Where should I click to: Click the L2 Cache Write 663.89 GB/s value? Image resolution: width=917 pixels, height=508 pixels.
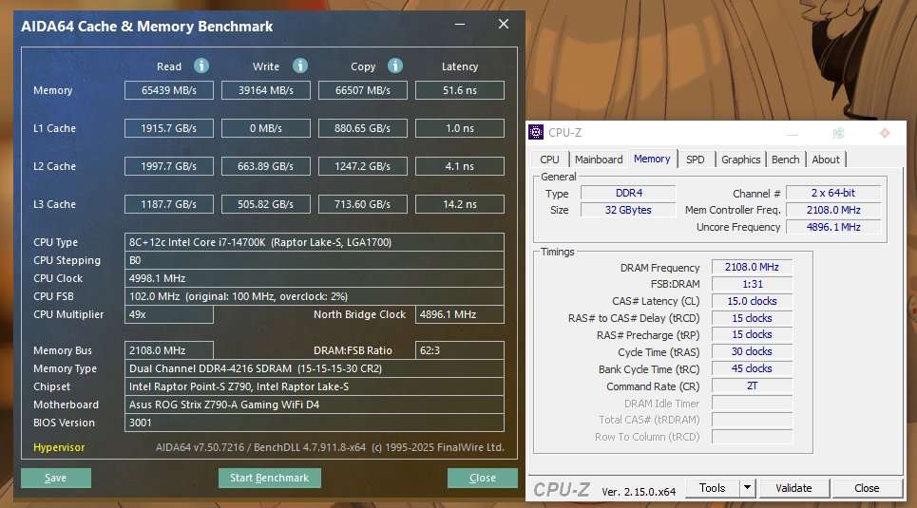tap(266, 166)
